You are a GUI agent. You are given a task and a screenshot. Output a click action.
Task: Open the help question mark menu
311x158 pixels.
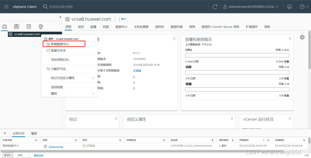pyautogui.click(x=303, y=7)
